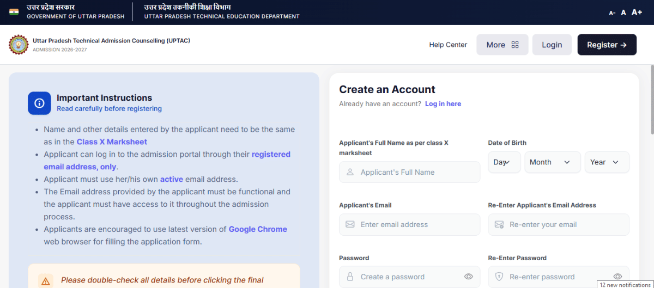Click the Register button

607,45
